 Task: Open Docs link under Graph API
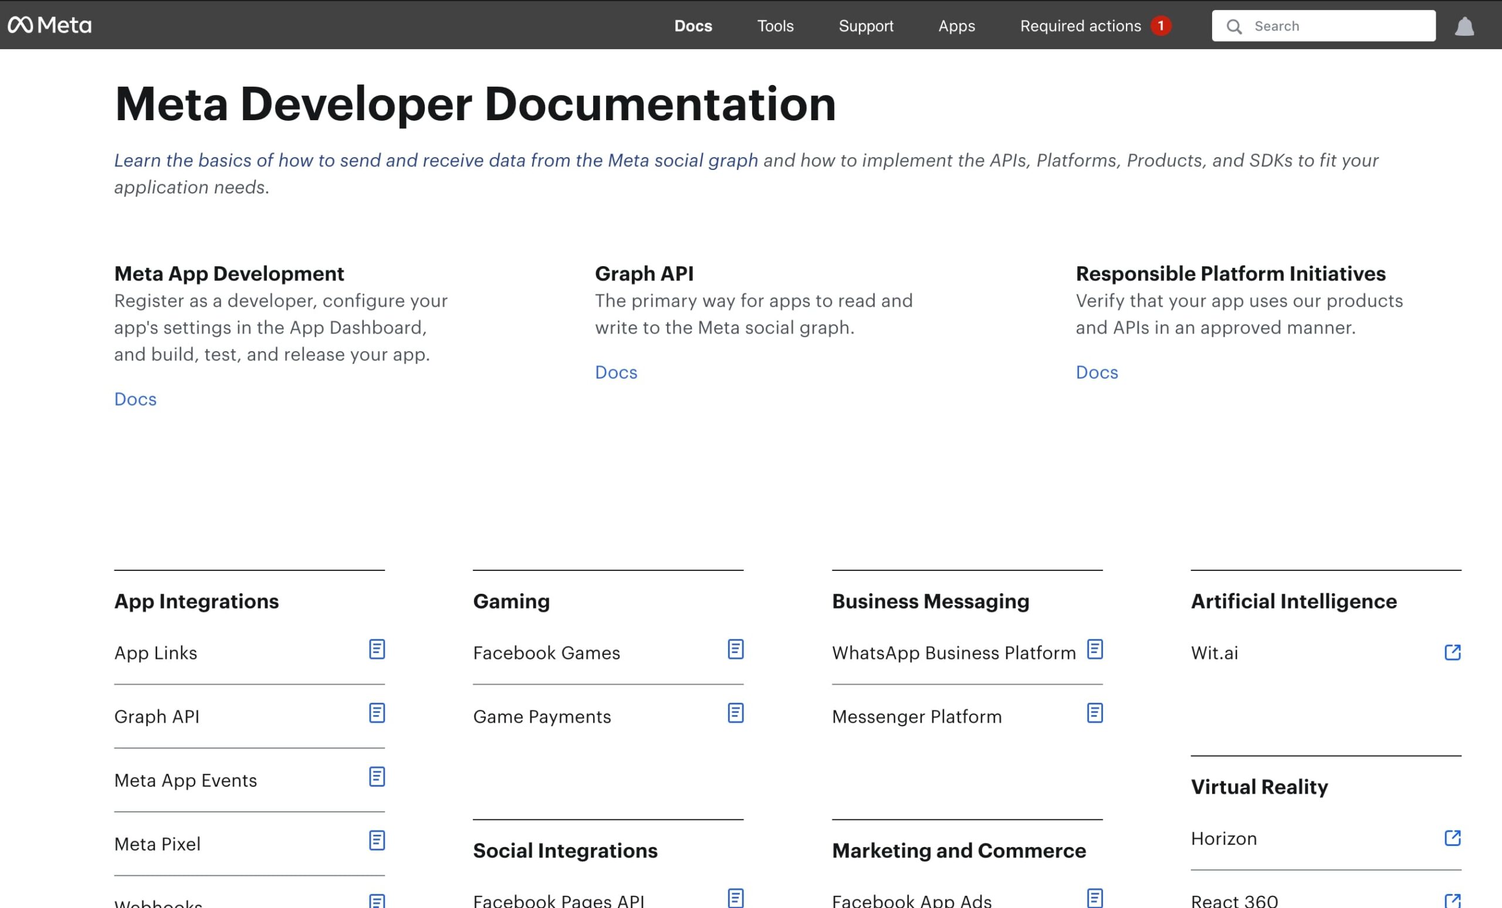[615, 372]
